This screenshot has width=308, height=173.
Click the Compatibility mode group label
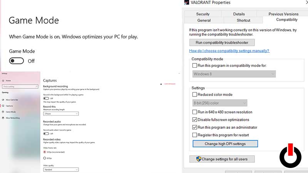coord(207,59)
